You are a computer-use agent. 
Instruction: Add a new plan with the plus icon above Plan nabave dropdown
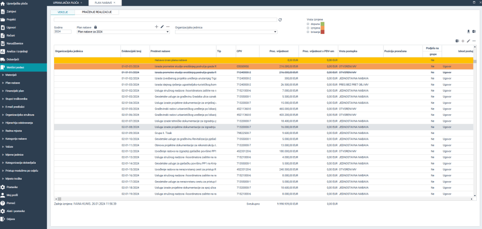(156, 27)
